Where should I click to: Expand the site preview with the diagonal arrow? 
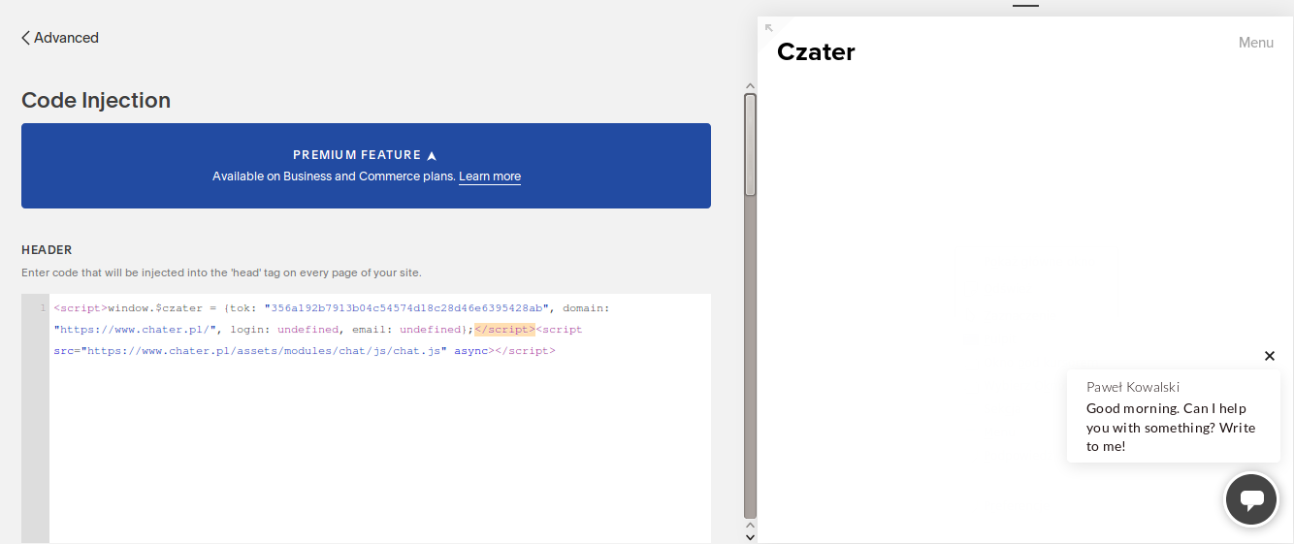point(769,28)
